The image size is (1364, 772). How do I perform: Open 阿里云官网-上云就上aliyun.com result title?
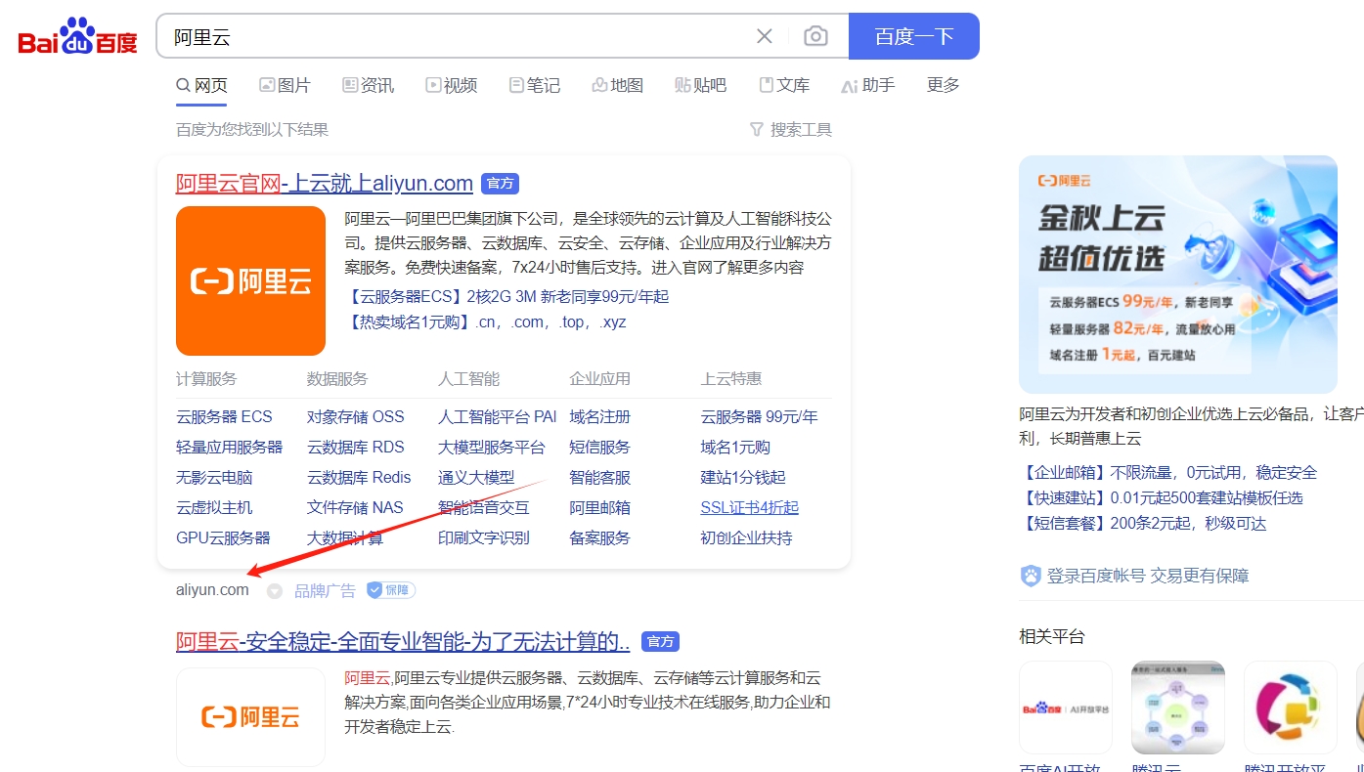pos(325,183)
